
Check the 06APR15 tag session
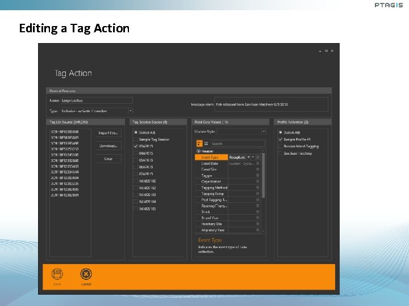coord(136,167)
